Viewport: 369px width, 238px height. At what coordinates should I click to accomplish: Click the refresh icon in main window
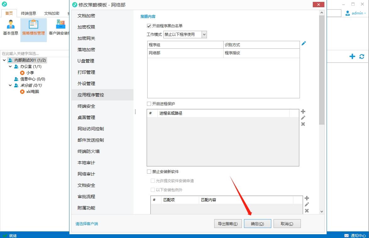(x=362, y=57)
